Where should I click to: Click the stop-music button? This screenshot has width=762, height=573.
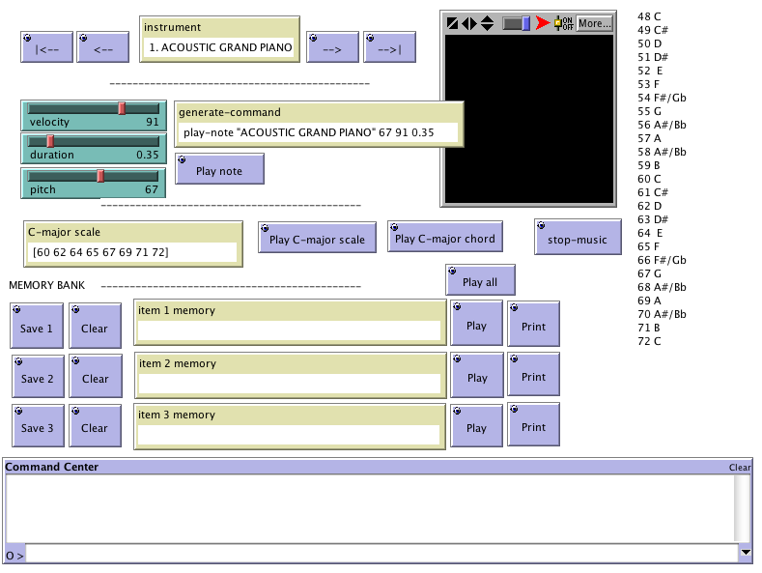[578, 239]
